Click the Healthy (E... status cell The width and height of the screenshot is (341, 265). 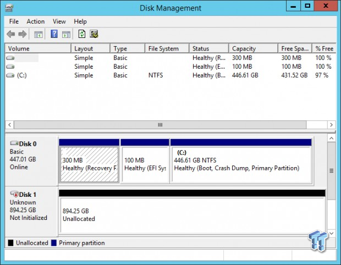pos(209,67)
